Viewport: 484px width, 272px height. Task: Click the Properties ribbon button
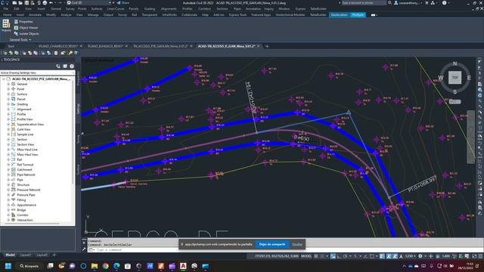[23, 22]
